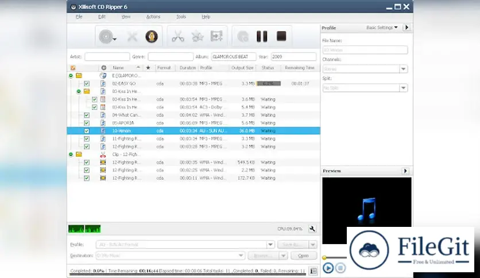Collapse the Clip - 12-Figh... group node
This screenshot has width=480, height=278.
coord(71,155)
